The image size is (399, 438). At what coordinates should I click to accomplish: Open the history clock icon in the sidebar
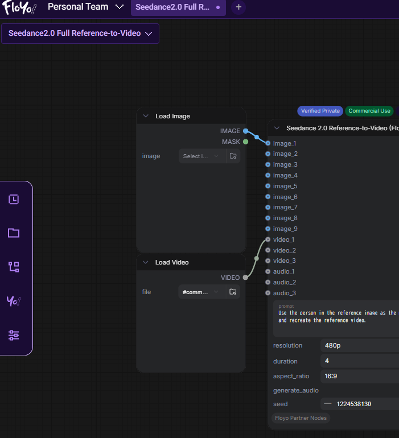(x=14, y=200)
